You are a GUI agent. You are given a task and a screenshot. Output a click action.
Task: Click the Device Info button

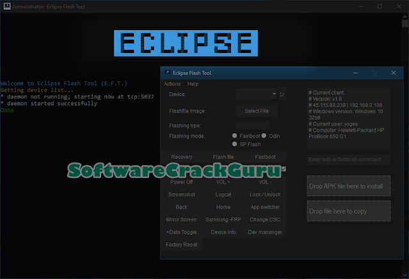click(223, 232)
